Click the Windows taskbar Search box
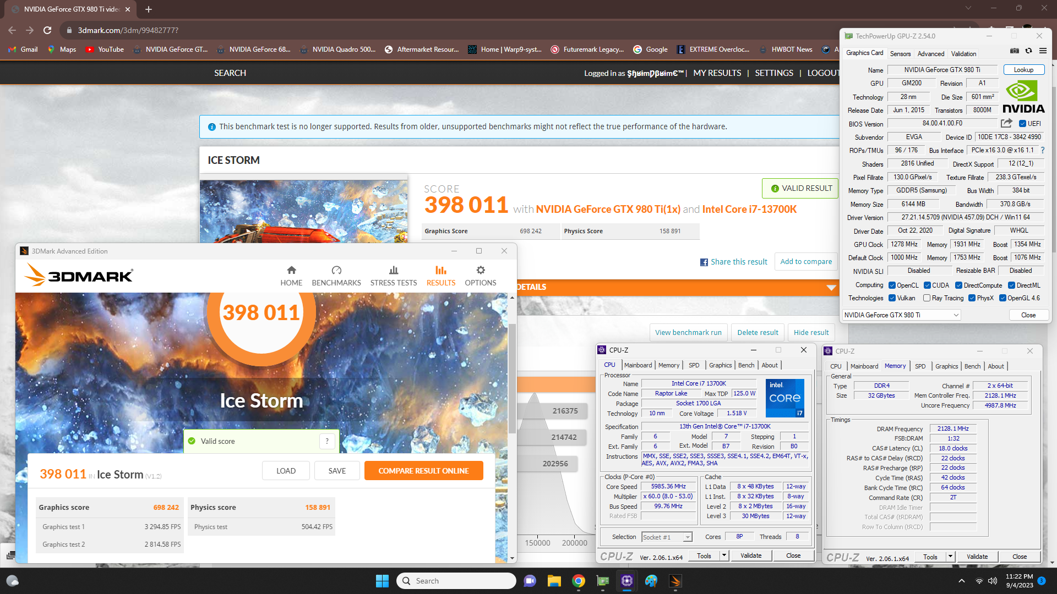 (456, 581)
